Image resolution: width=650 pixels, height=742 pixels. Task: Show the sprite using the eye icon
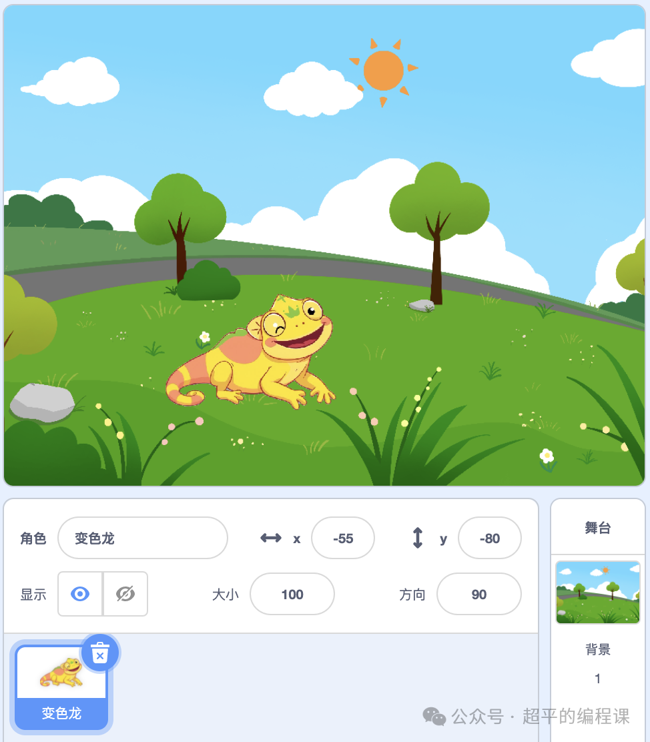tap(80, 593)
